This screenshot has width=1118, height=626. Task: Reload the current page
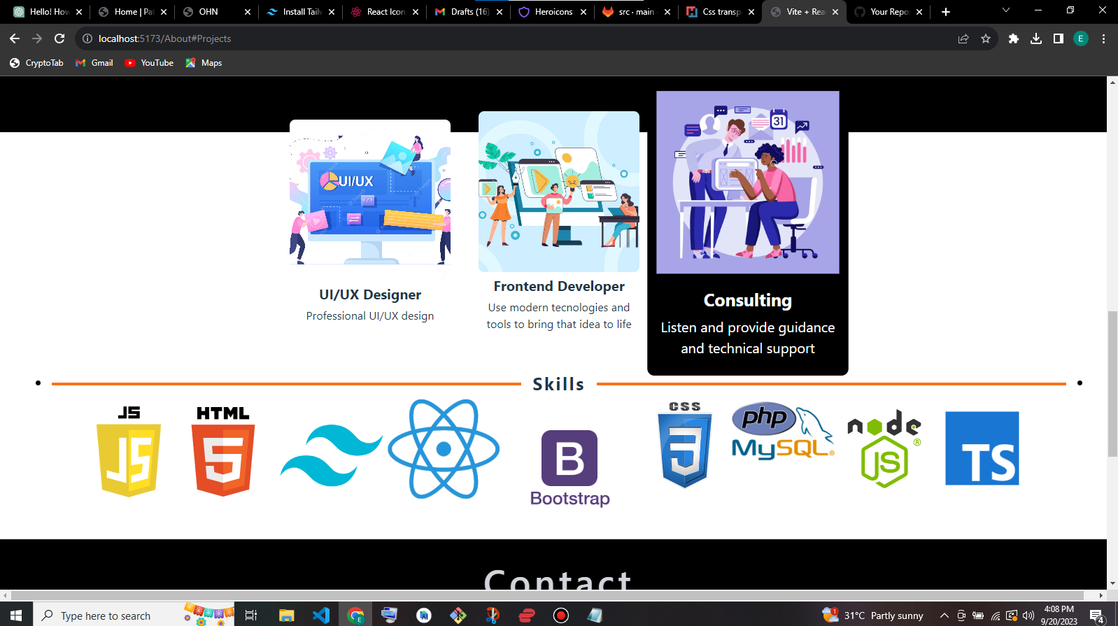[x=59, y=38]
